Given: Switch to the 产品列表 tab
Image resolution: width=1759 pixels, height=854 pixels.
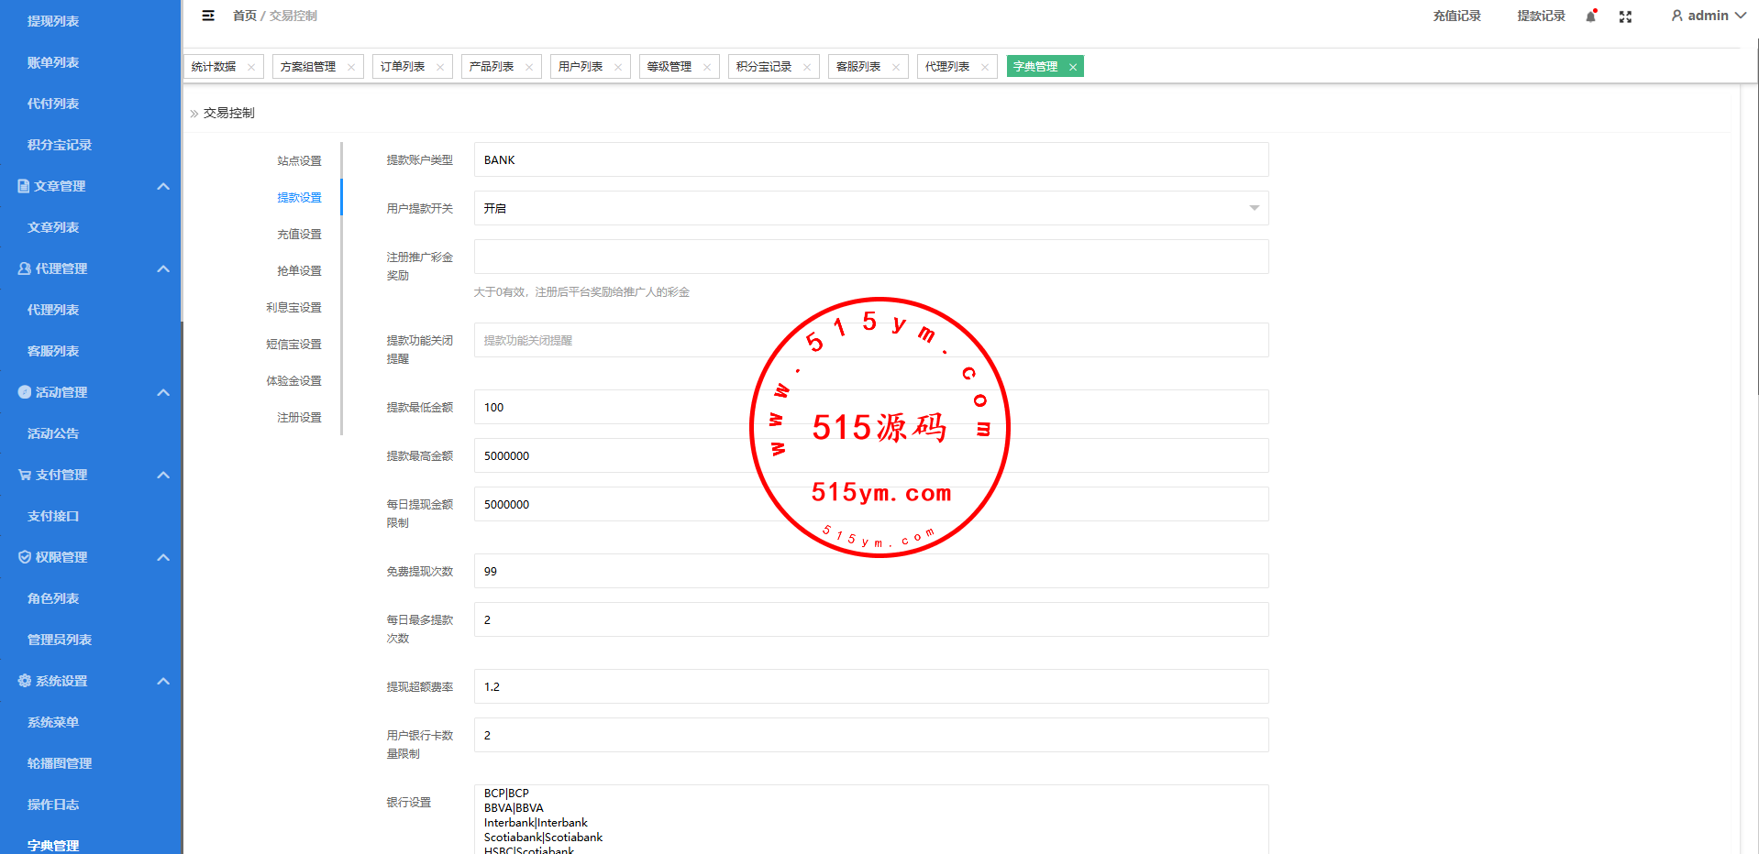Looking at the screenshot, I should point(492,67).
